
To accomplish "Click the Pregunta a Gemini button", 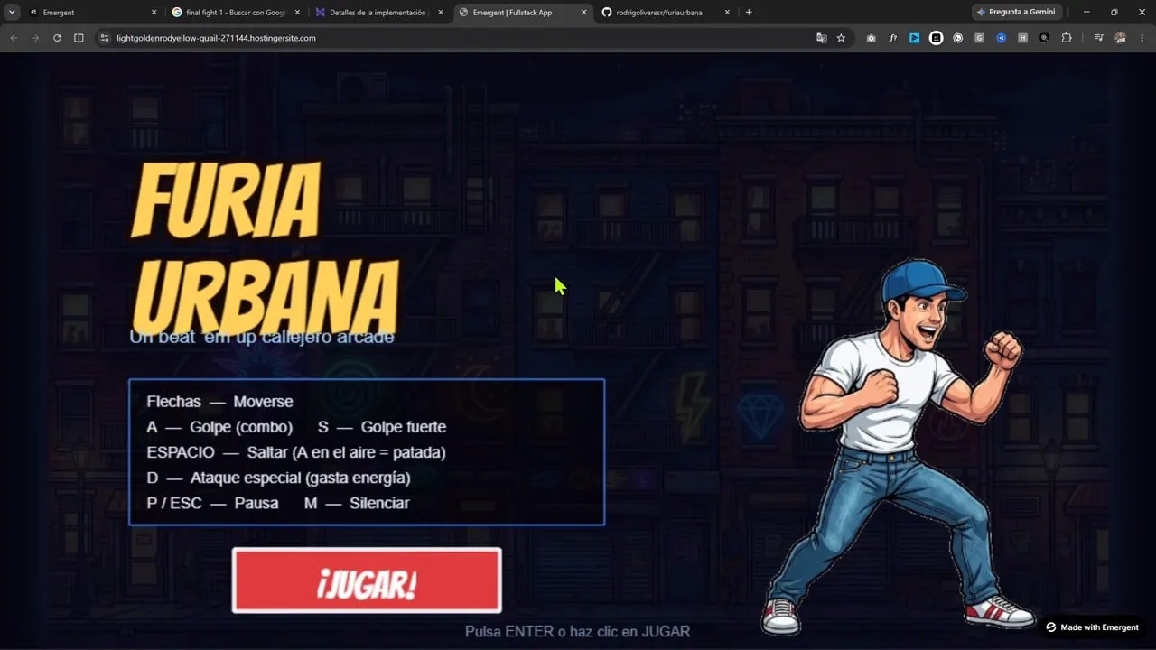I will pos(1016,13).
